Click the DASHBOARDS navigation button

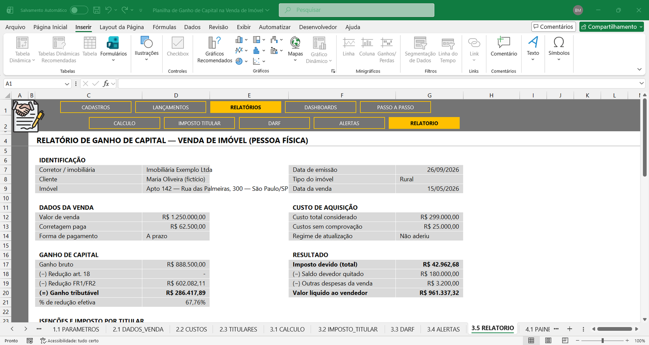pyautogui.click(x=320, y=107)
